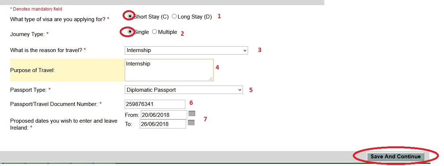This screenshot has height=166, width=444.
Task: Choose Single journey type
Action: [130, 32]
